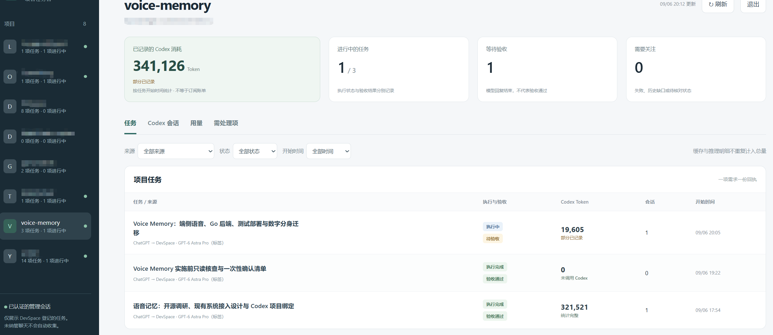
Task: Click the 一项需求一份回执 note
Action: click(737, 180)
